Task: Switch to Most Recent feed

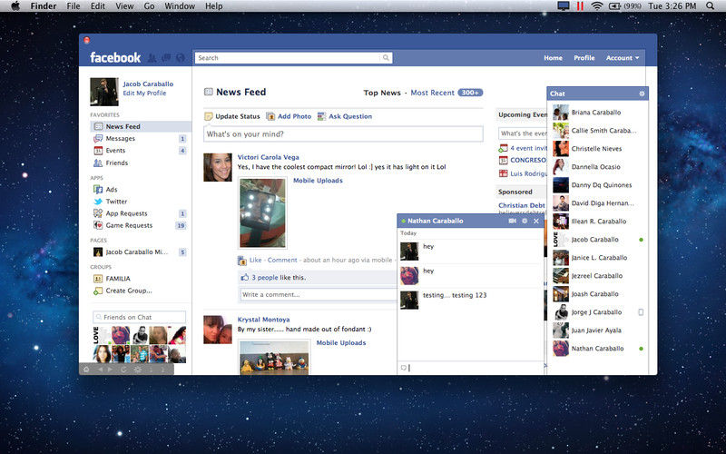Action: tap(433, 93)
